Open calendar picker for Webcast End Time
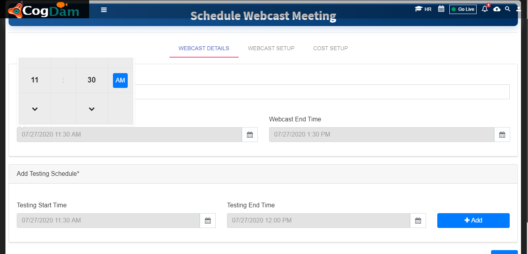Image resolution: width=528 pixels, height=254 pixels. [502, 135]
